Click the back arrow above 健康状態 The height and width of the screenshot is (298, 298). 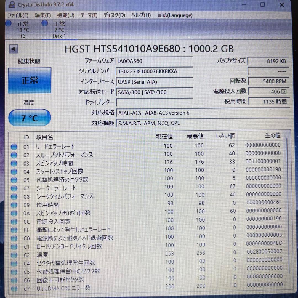pos(13,49)
